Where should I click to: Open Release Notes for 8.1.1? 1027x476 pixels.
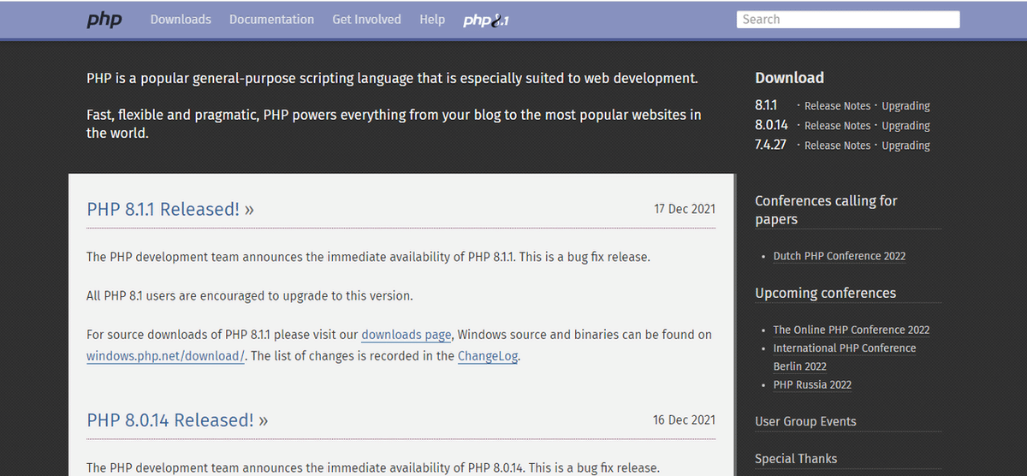pyautogui.click(x=837, y=106)
